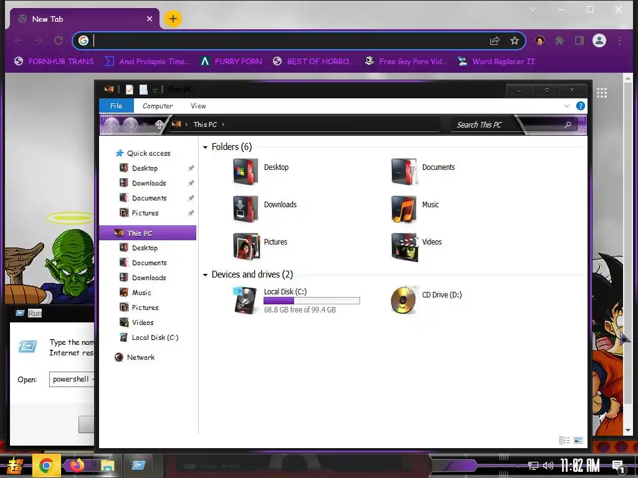Open the Pictures folder icon in Folders group
The image size is (638, 478).
tap(246, 246)
